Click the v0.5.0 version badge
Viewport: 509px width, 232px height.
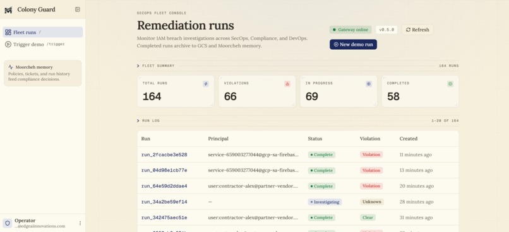(x=386, y=30)
